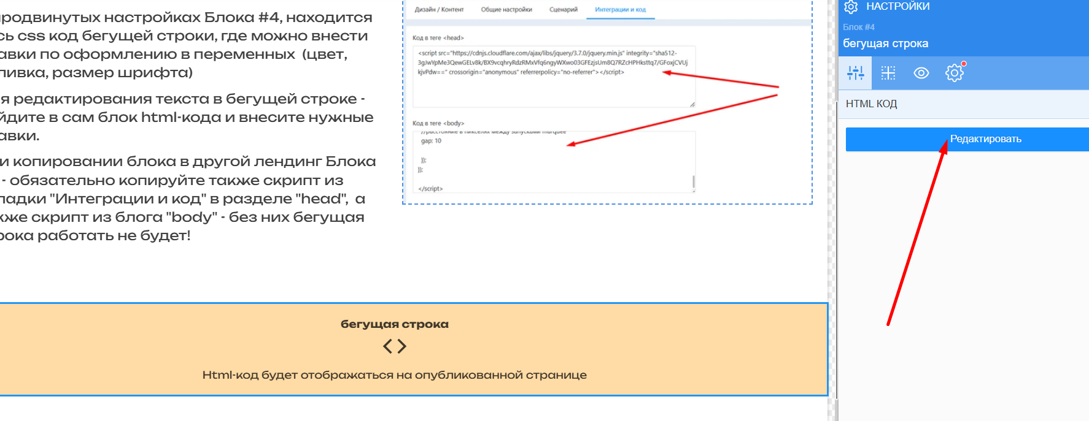This screenshot has width=1089, height=421.
Task: Select the бегущая строка heading in the orange block
Action: click(x=395, y=324)
